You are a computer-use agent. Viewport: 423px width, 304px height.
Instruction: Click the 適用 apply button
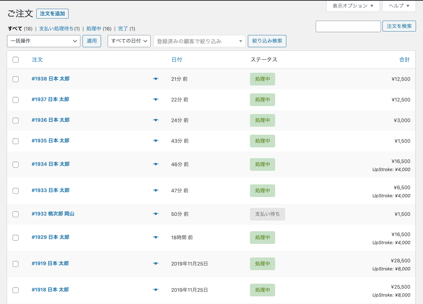point(92,41)
